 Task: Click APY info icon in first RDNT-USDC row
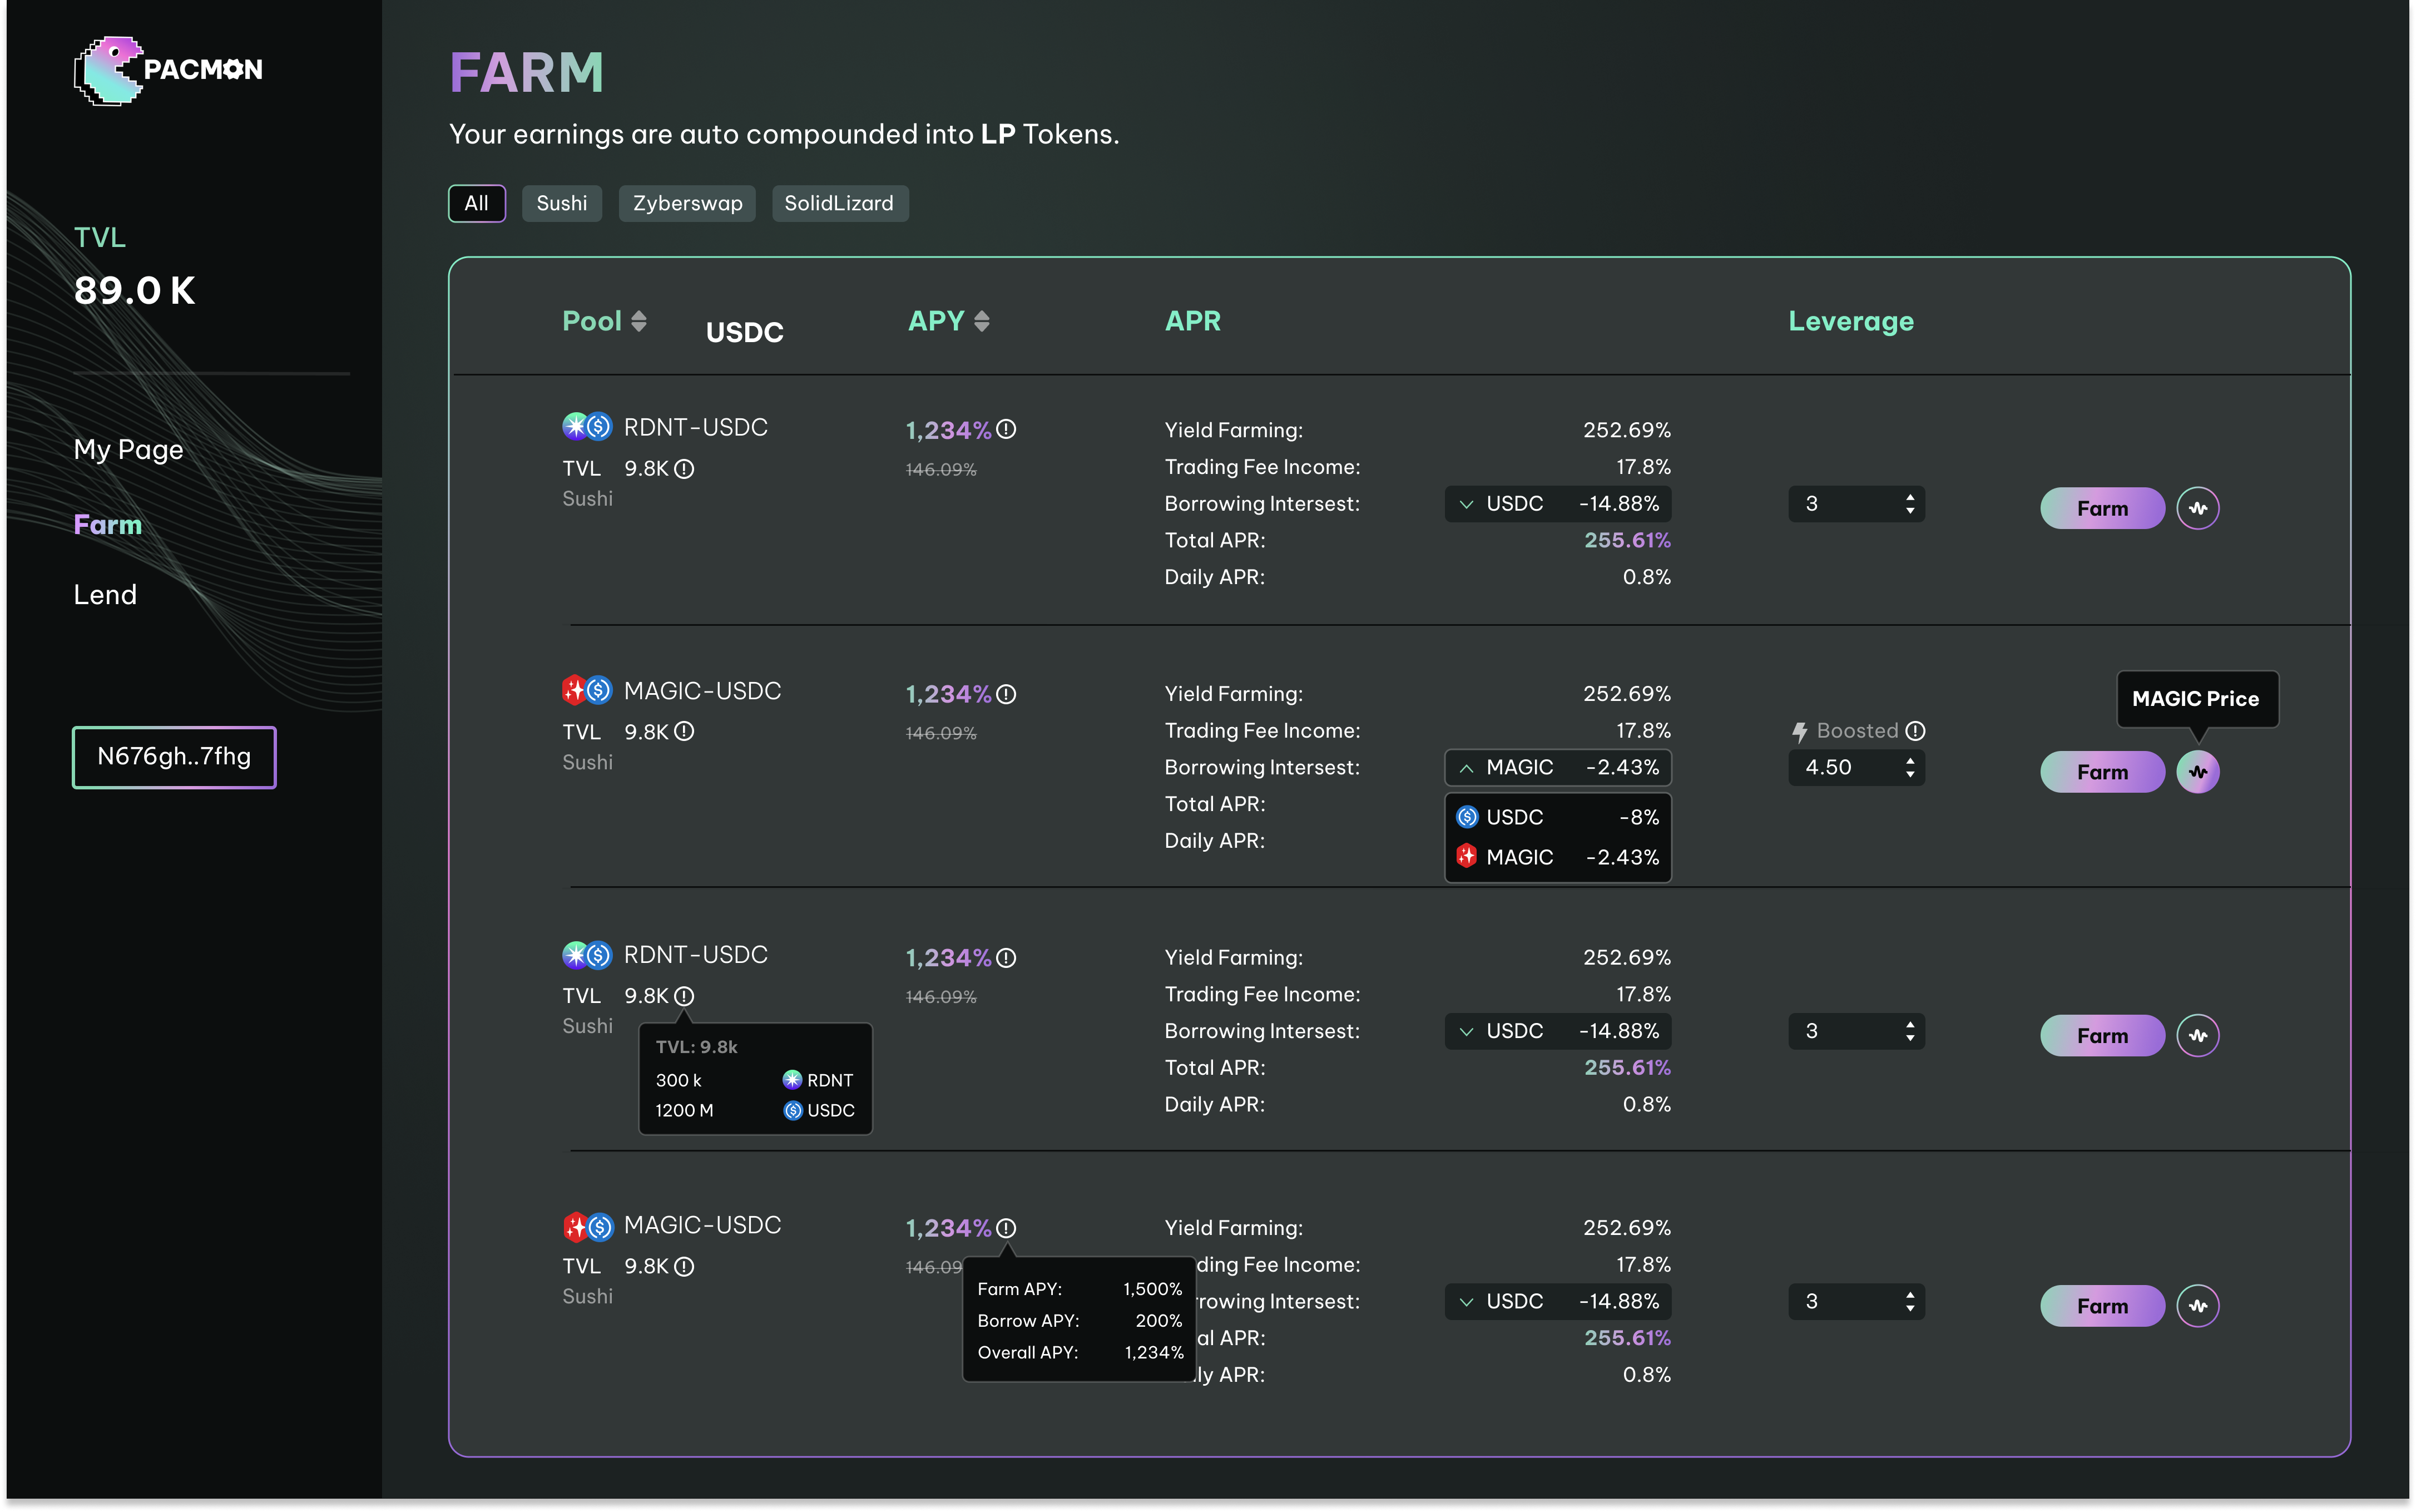1007,430
